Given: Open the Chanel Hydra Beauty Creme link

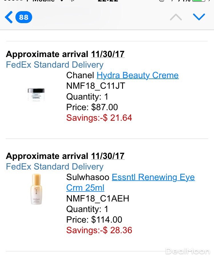Looking at the screenshot, I should coord(138,75).
